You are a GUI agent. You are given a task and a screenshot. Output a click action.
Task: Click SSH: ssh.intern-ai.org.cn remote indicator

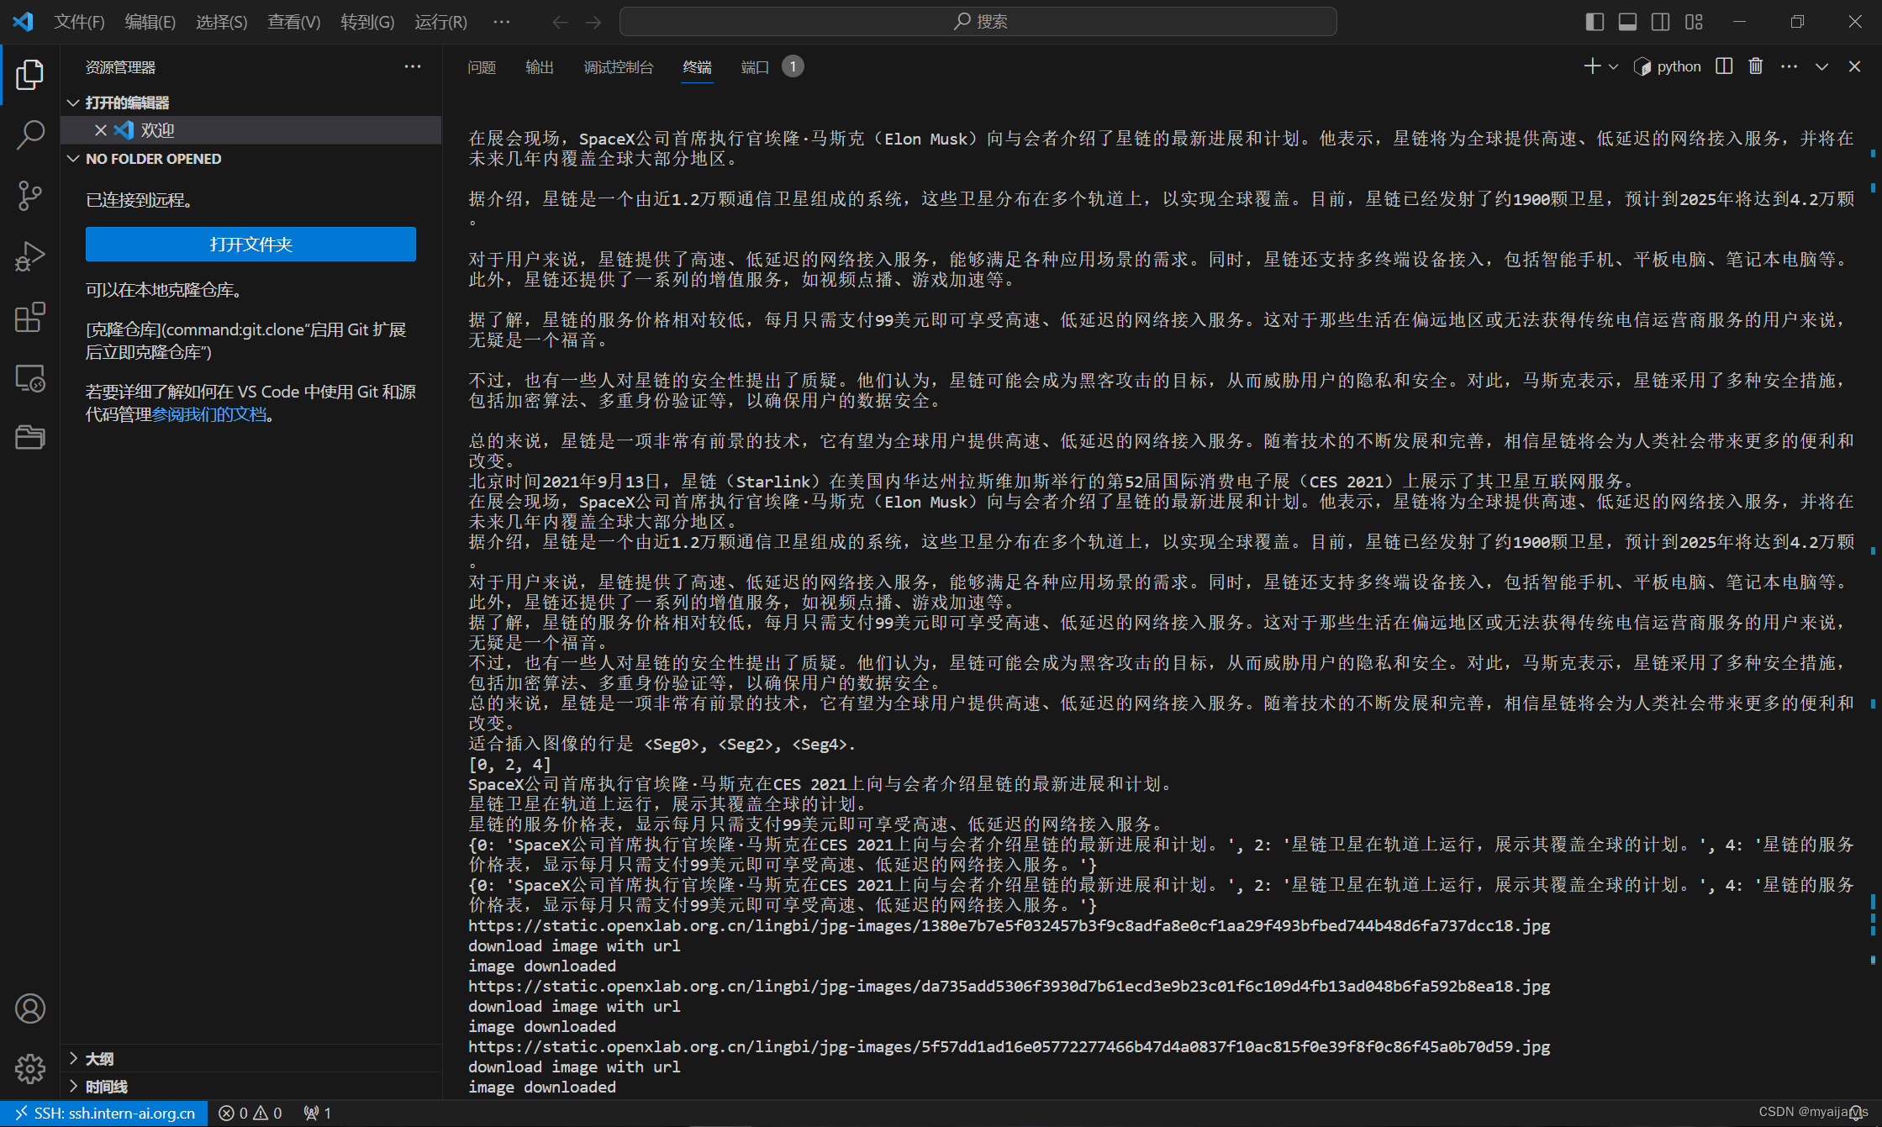click(104, 1114)
